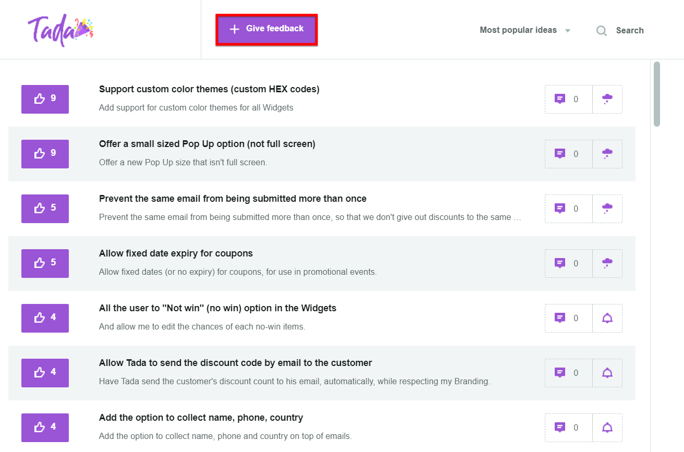Click the Tada logo
This screenshot has width=684, height=452.
60,31
